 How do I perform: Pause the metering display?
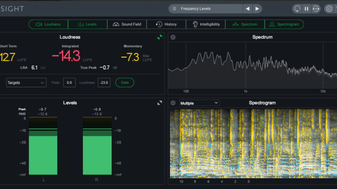(x=306, y=9)
